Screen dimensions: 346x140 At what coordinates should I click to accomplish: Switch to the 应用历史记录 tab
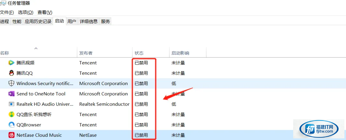click(38, 21)
